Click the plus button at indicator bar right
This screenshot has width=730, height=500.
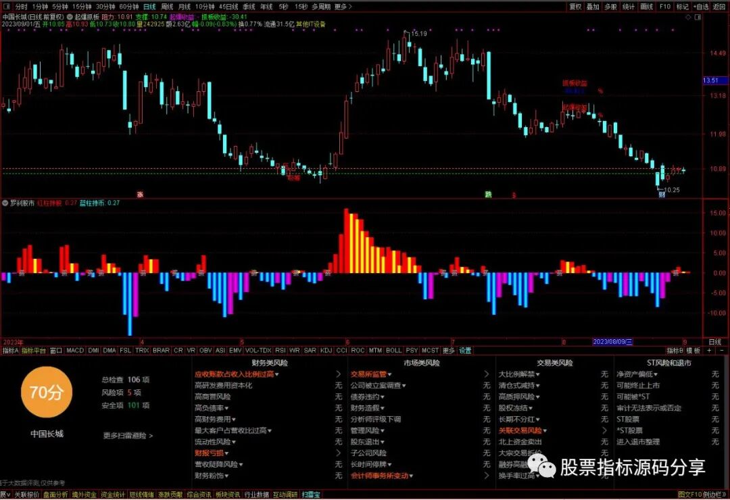709,350
